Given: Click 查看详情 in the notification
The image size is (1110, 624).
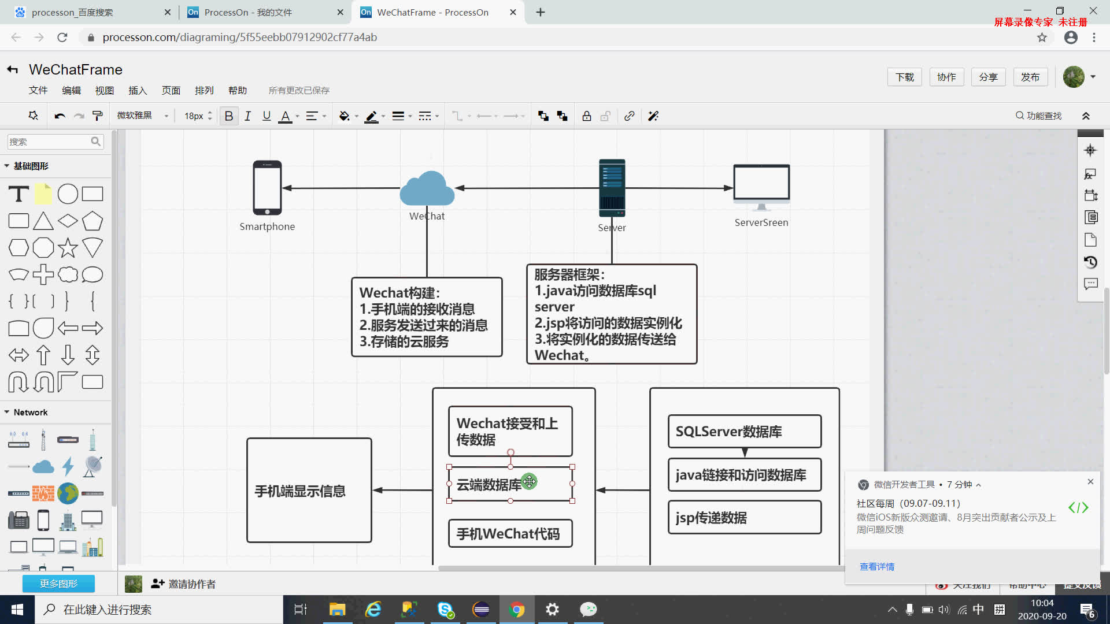Looking at the screenshot, I should (x=876, y=567).
